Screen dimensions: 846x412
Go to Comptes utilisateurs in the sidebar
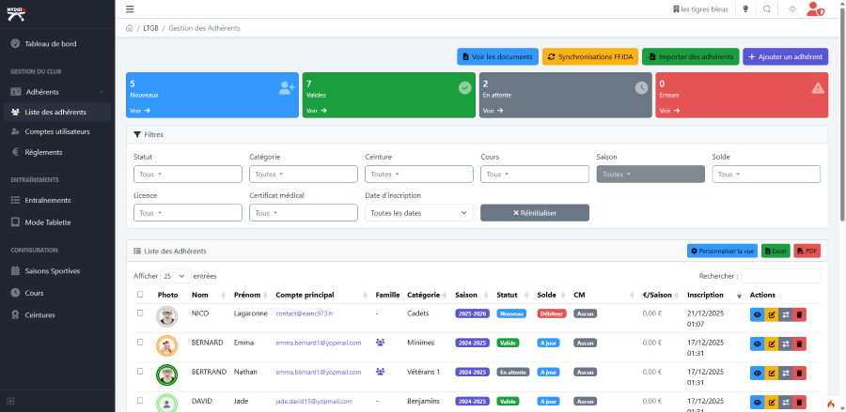(56, 131)
